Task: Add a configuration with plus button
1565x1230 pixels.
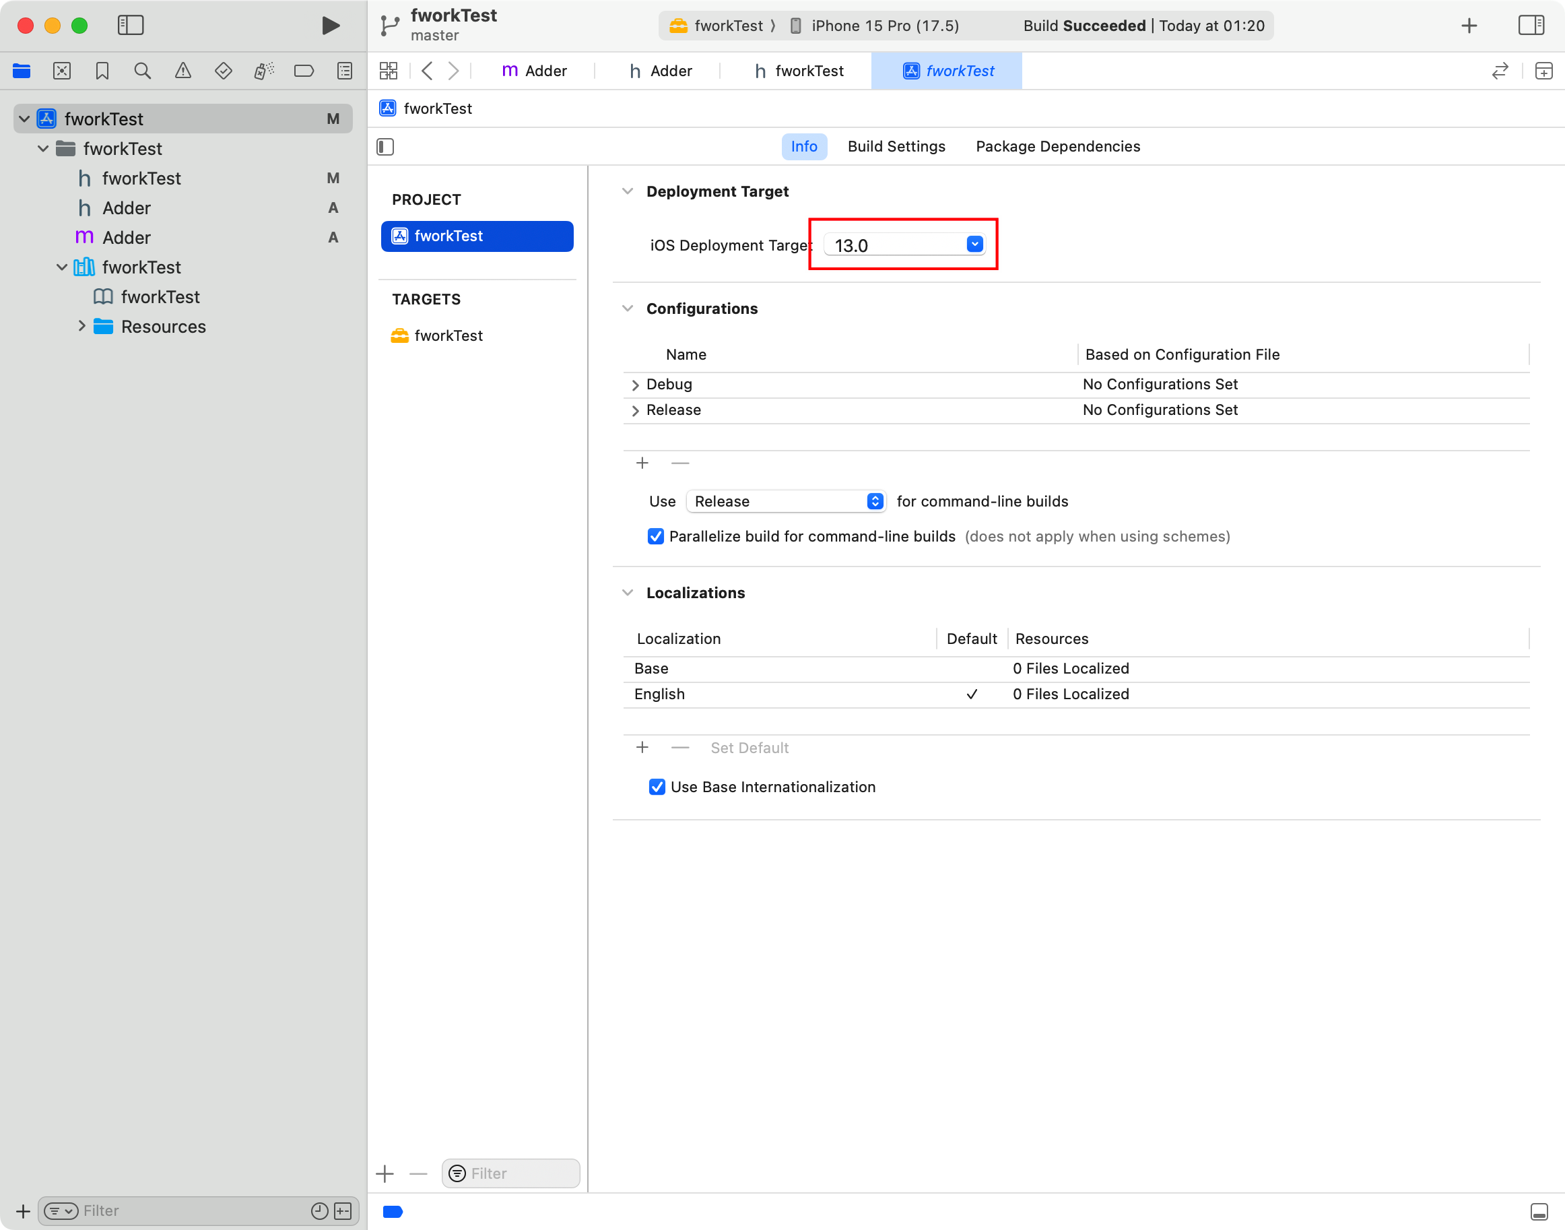Action: tap(642, 463)
